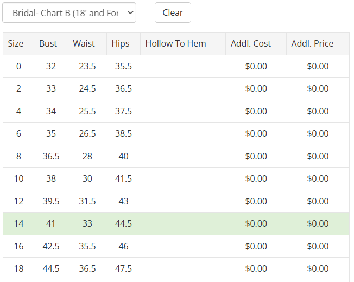Select the size 18 row

(x=19, y=268)
